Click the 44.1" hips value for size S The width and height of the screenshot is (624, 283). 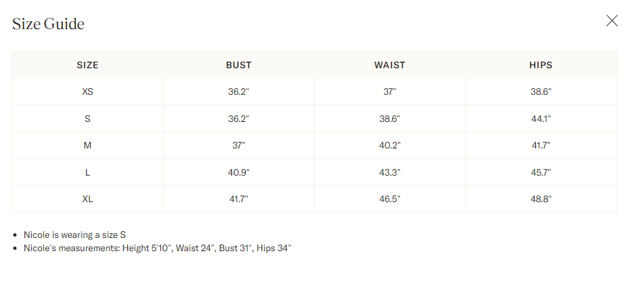pos(541,119)
